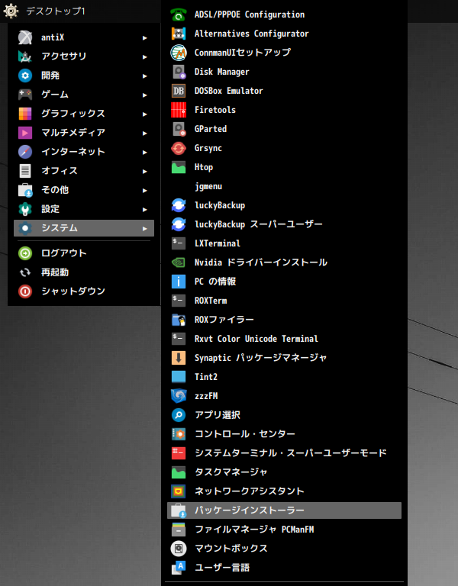This screenshot has height=586, width=458.
Task: Click the DOSBox Emulator DB icon
Action: [179, 91]
